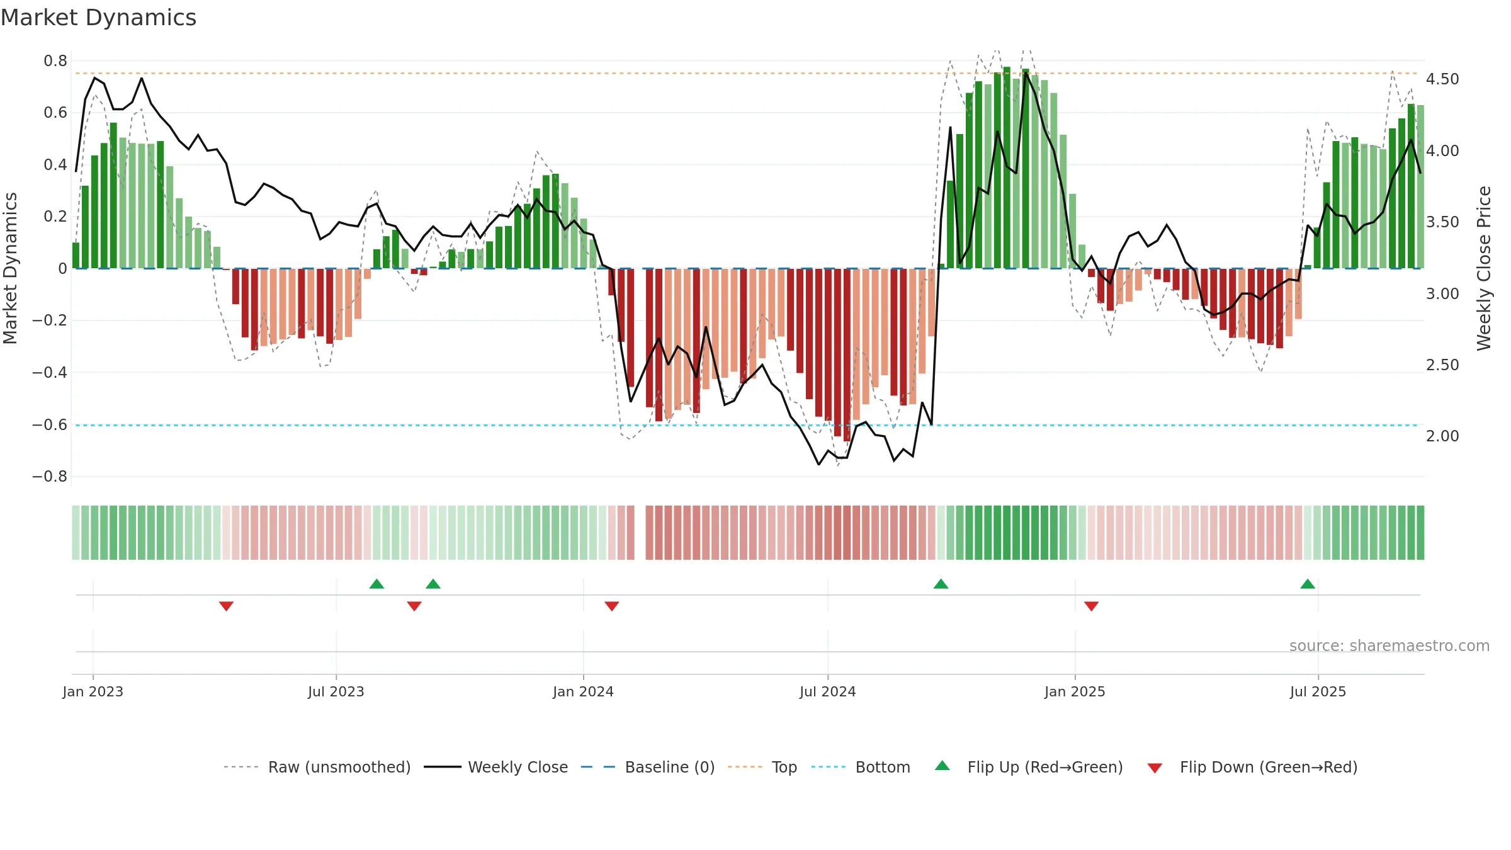Click the green Flip Up triangle in legend
This screenshot has height=850, width=1511.
(942, 766)
